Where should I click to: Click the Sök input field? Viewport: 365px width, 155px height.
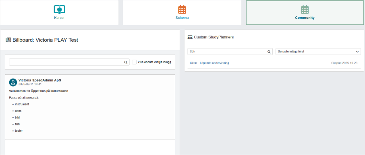[x=230, y=52]
